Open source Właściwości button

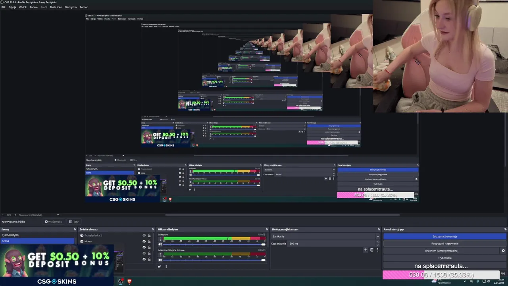click(54, 222)
